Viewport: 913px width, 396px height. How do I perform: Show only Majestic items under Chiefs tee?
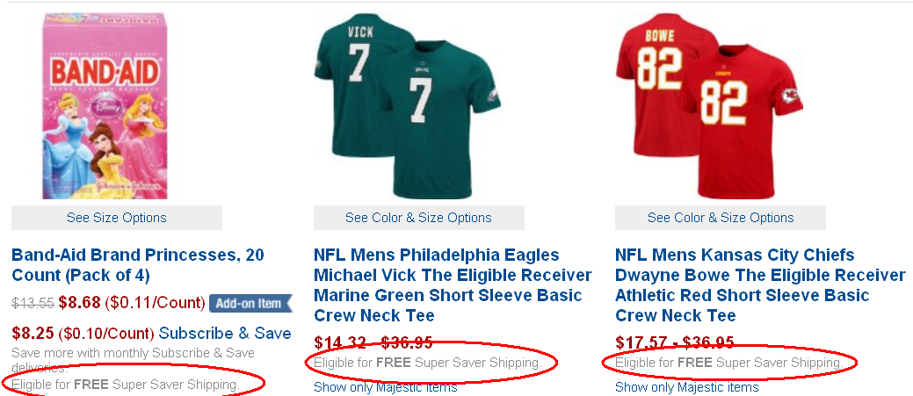[686, 387]
